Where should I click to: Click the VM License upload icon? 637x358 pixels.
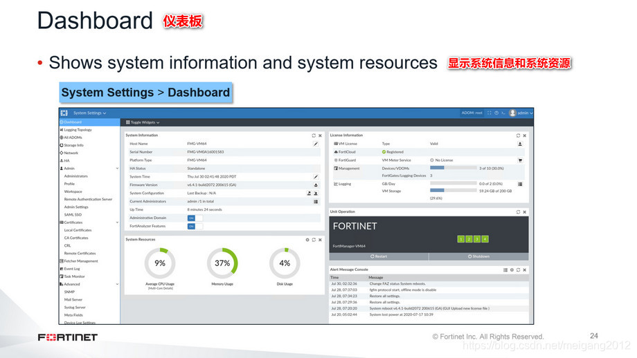coord(520,144)
